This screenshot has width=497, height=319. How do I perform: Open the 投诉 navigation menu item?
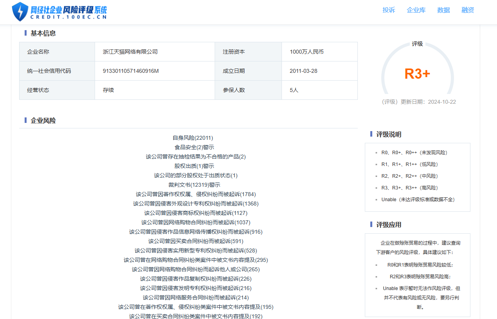(388, 10)
